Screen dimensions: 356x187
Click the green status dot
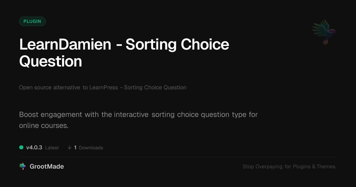[21, 147]
